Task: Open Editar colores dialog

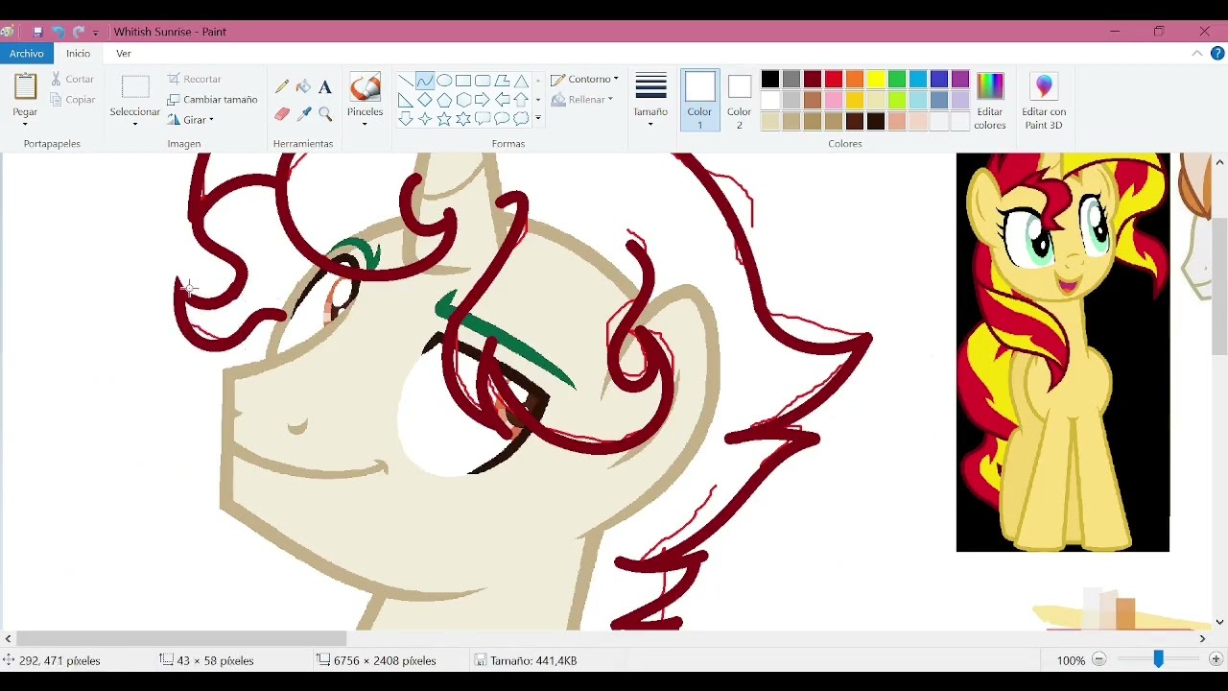Action: point(989,101)
